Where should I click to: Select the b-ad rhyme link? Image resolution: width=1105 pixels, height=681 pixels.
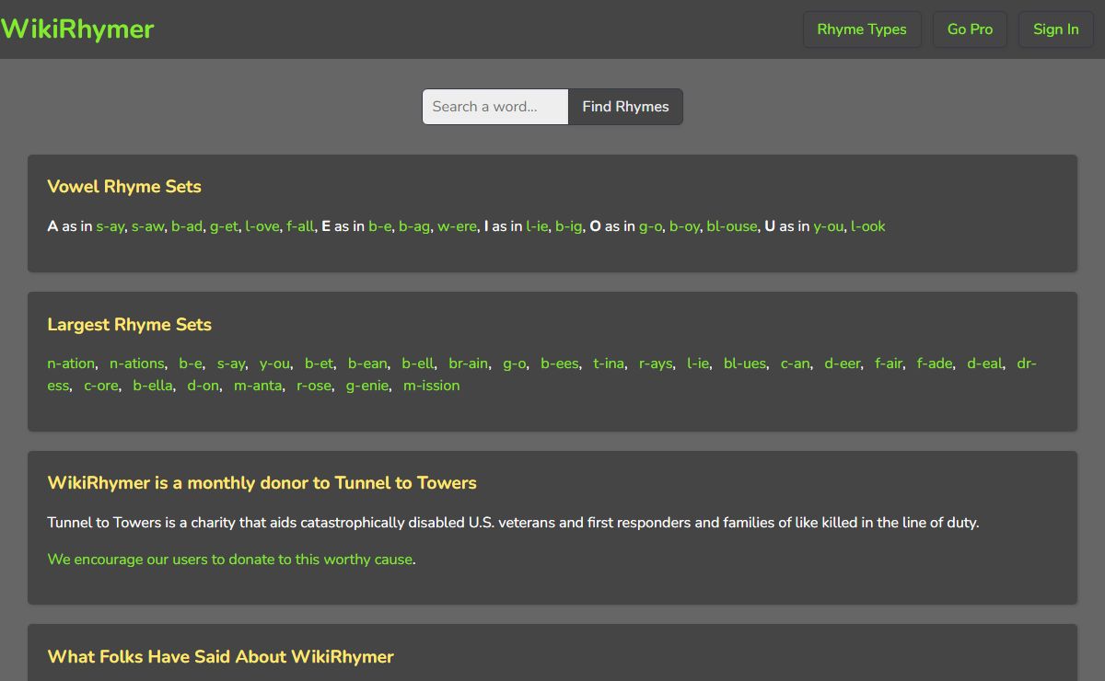click(x=187, y=226)
